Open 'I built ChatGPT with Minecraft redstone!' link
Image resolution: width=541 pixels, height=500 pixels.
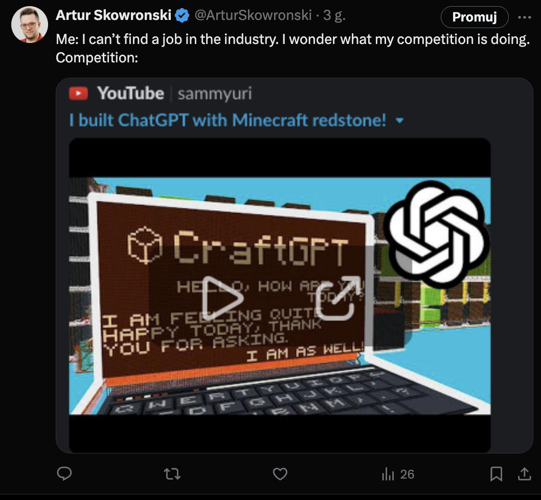228,121
